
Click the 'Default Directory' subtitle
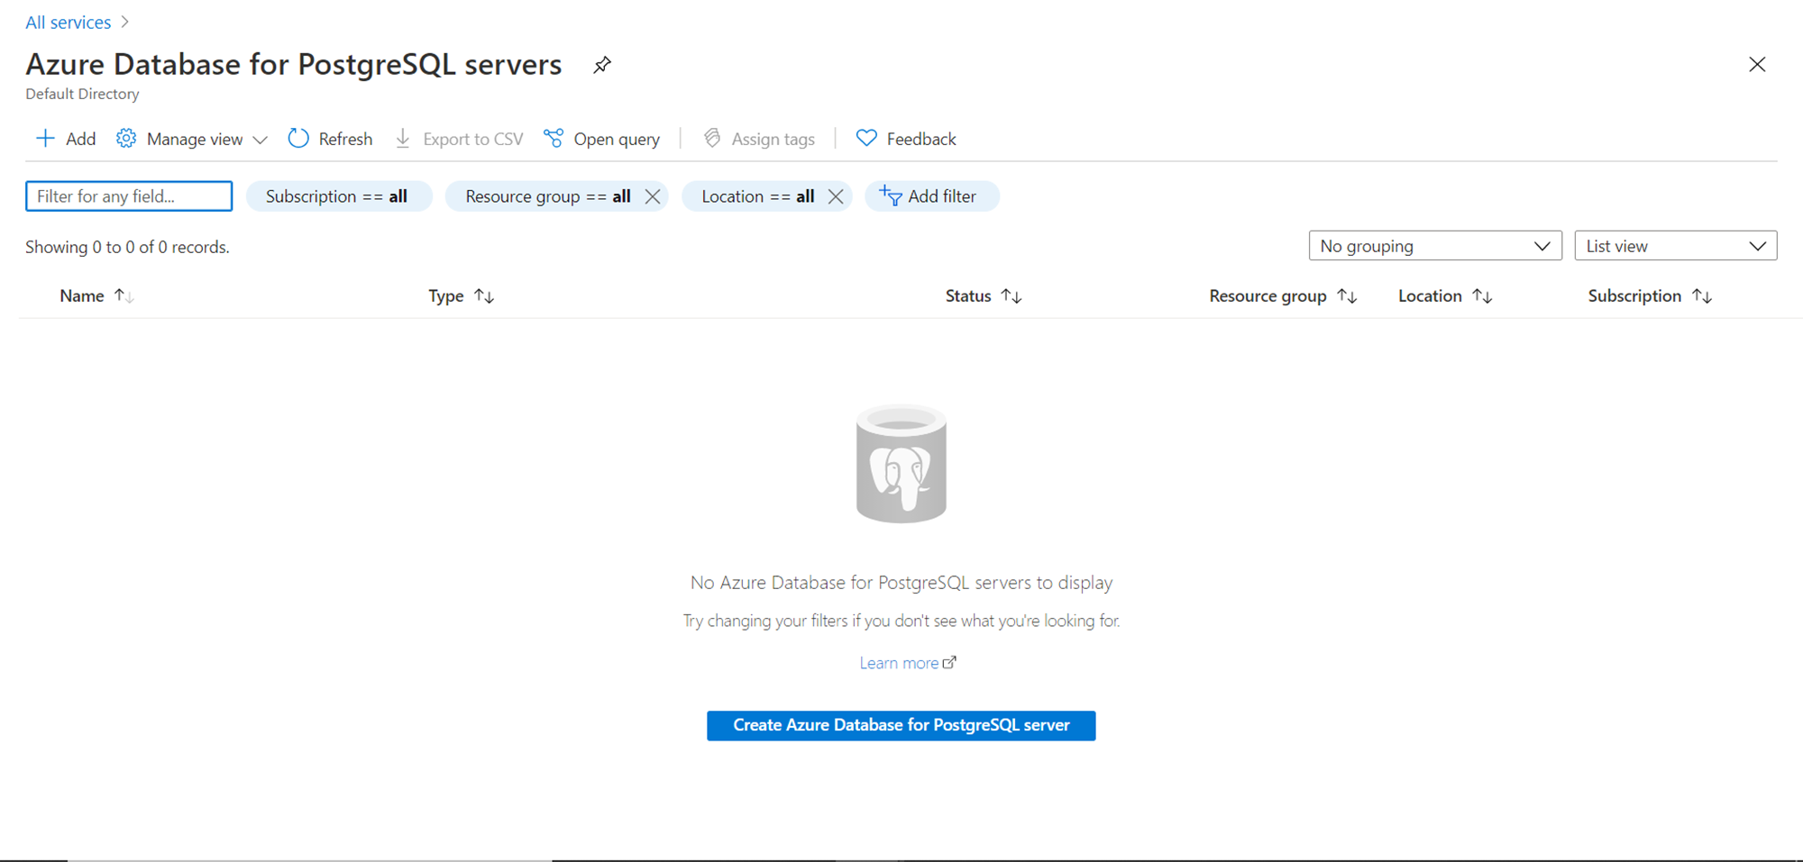82,94
